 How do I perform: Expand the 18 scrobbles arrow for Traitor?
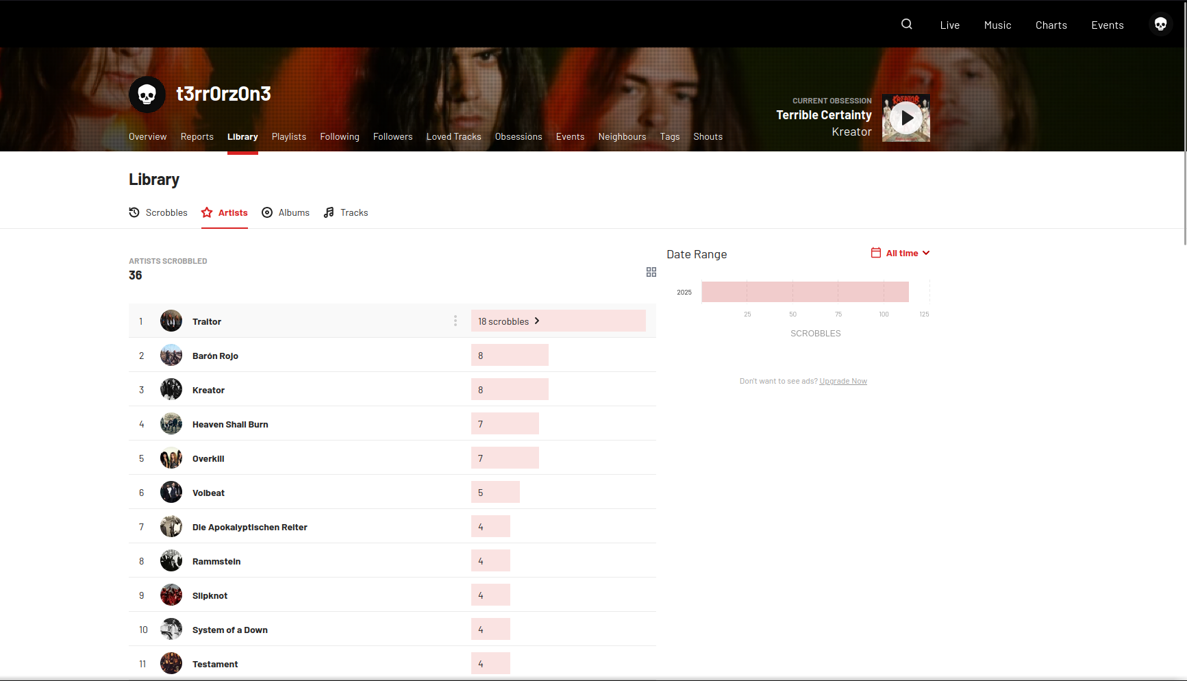[537, 321]
